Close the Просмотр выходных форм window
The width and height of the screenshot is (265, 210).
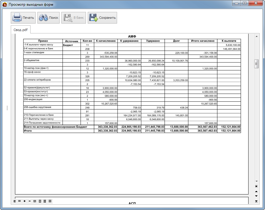tap(256, 3)
